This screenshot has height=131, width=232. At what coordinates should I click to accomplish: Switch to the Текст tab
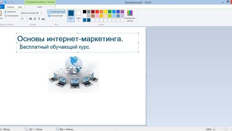40,7
